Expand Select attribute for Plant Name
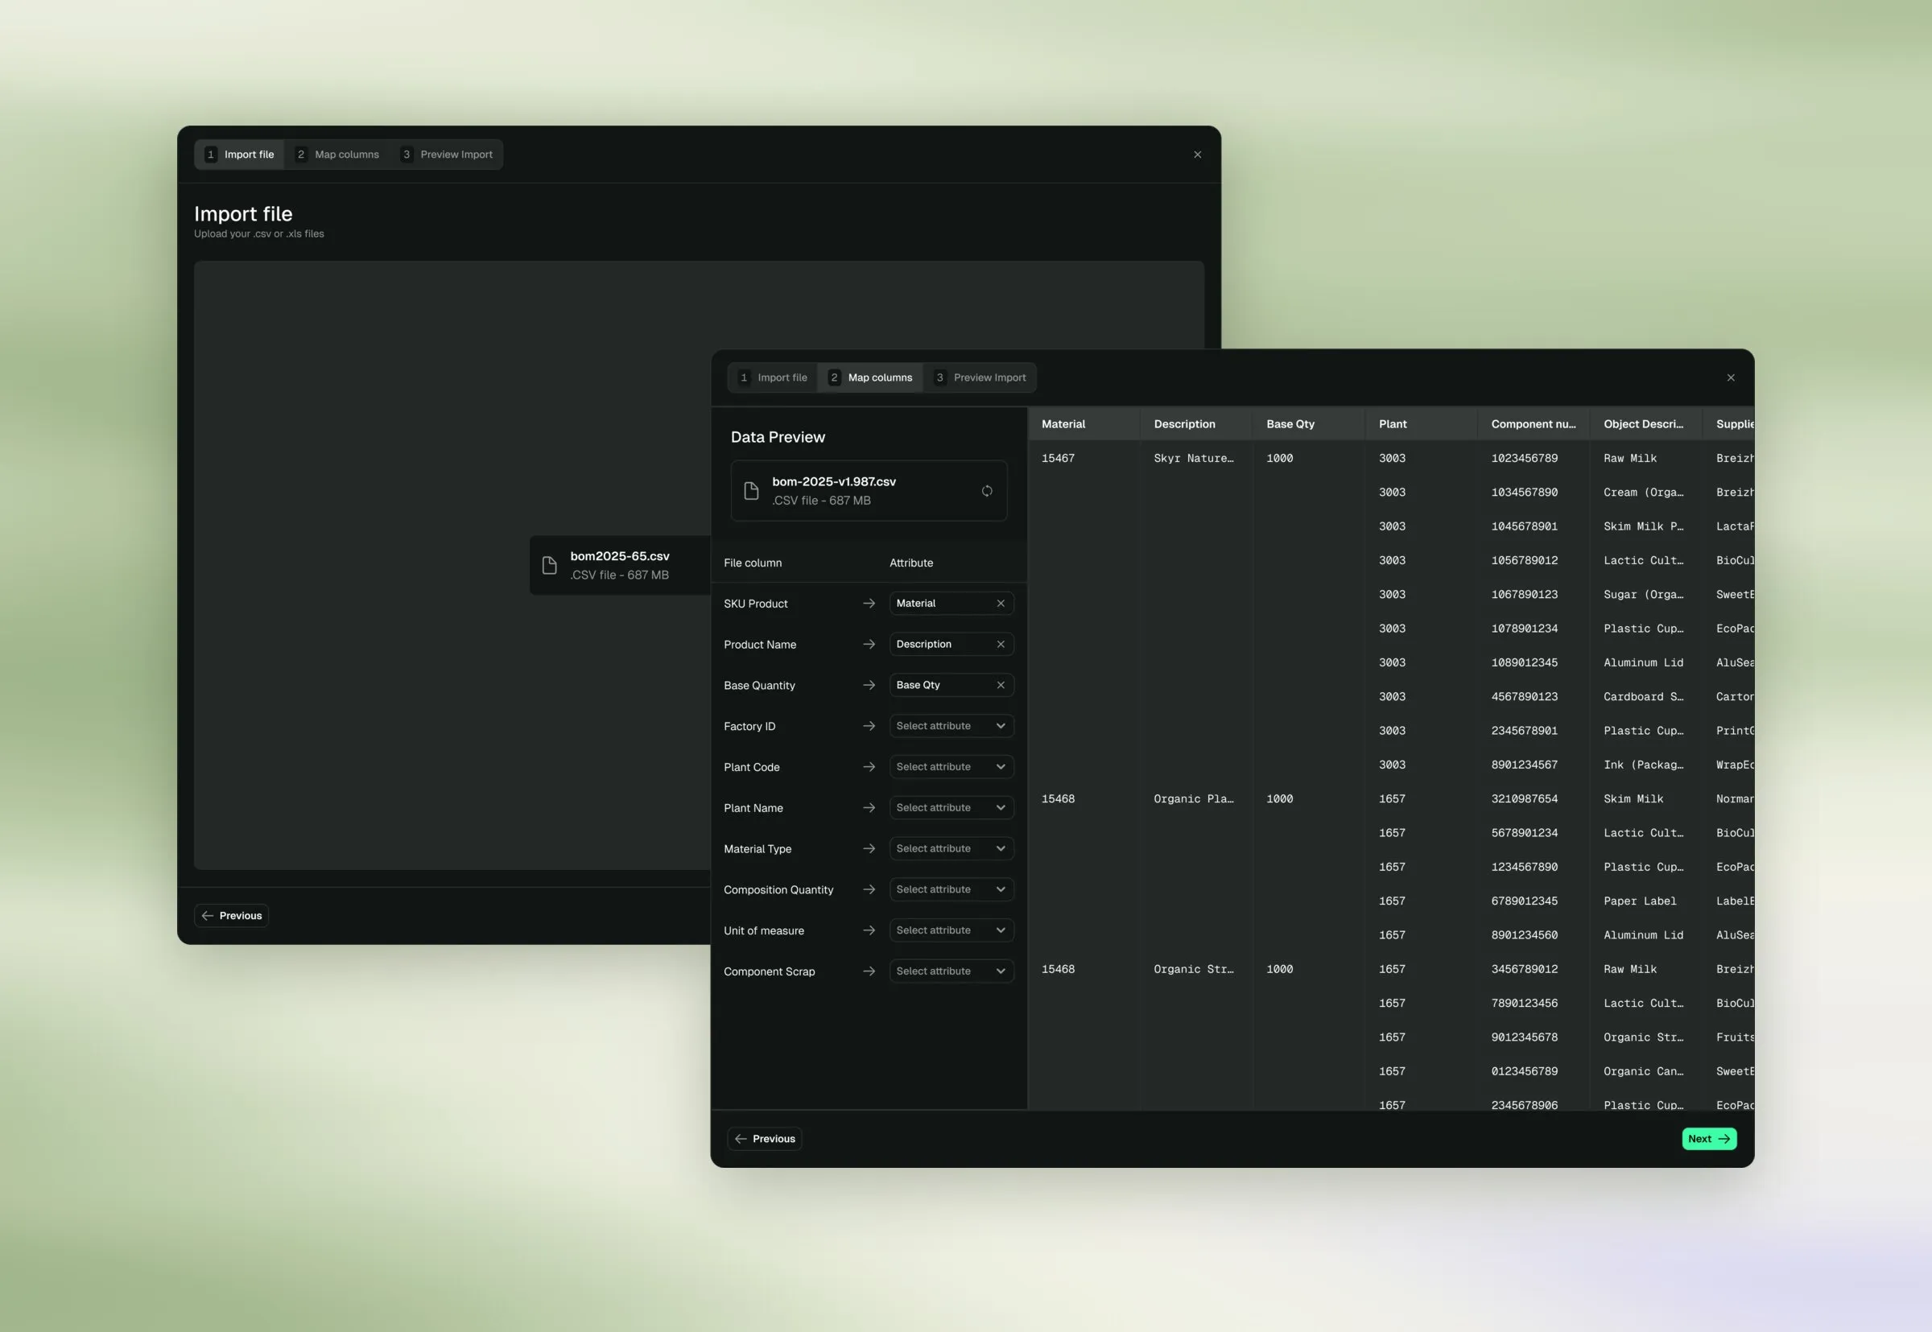This screenshot has width=1932, height=1332. click(x=952, y=808)
